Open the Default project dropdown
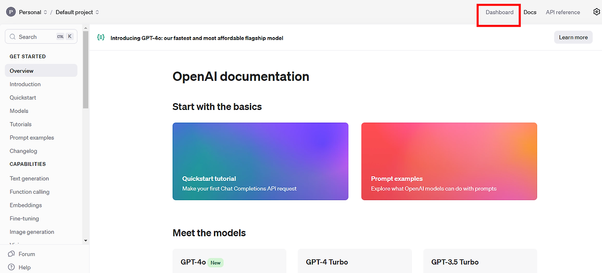This screenshot has width=602, height=273. 78,12
